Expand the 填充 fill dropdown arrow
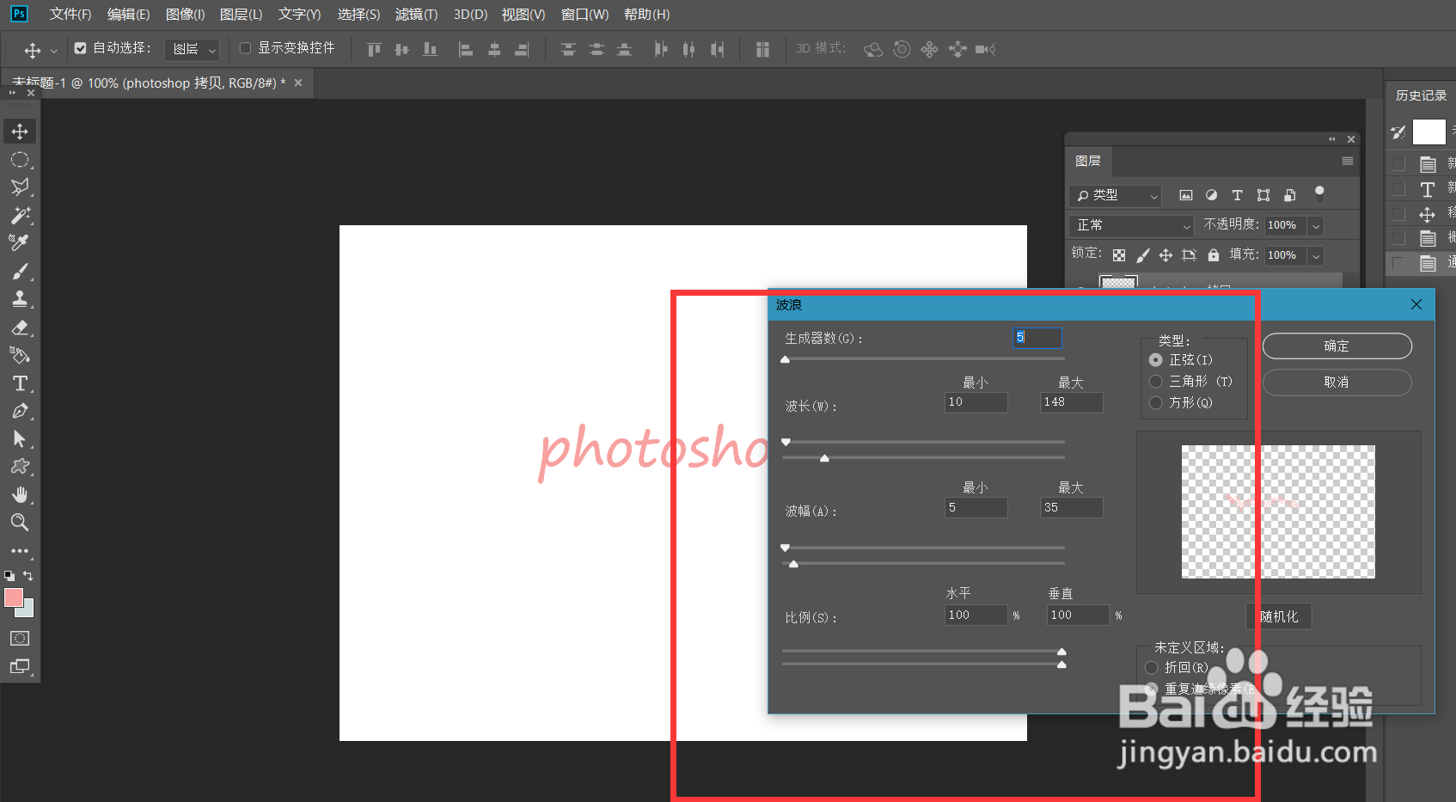 tap(1315, 256)
